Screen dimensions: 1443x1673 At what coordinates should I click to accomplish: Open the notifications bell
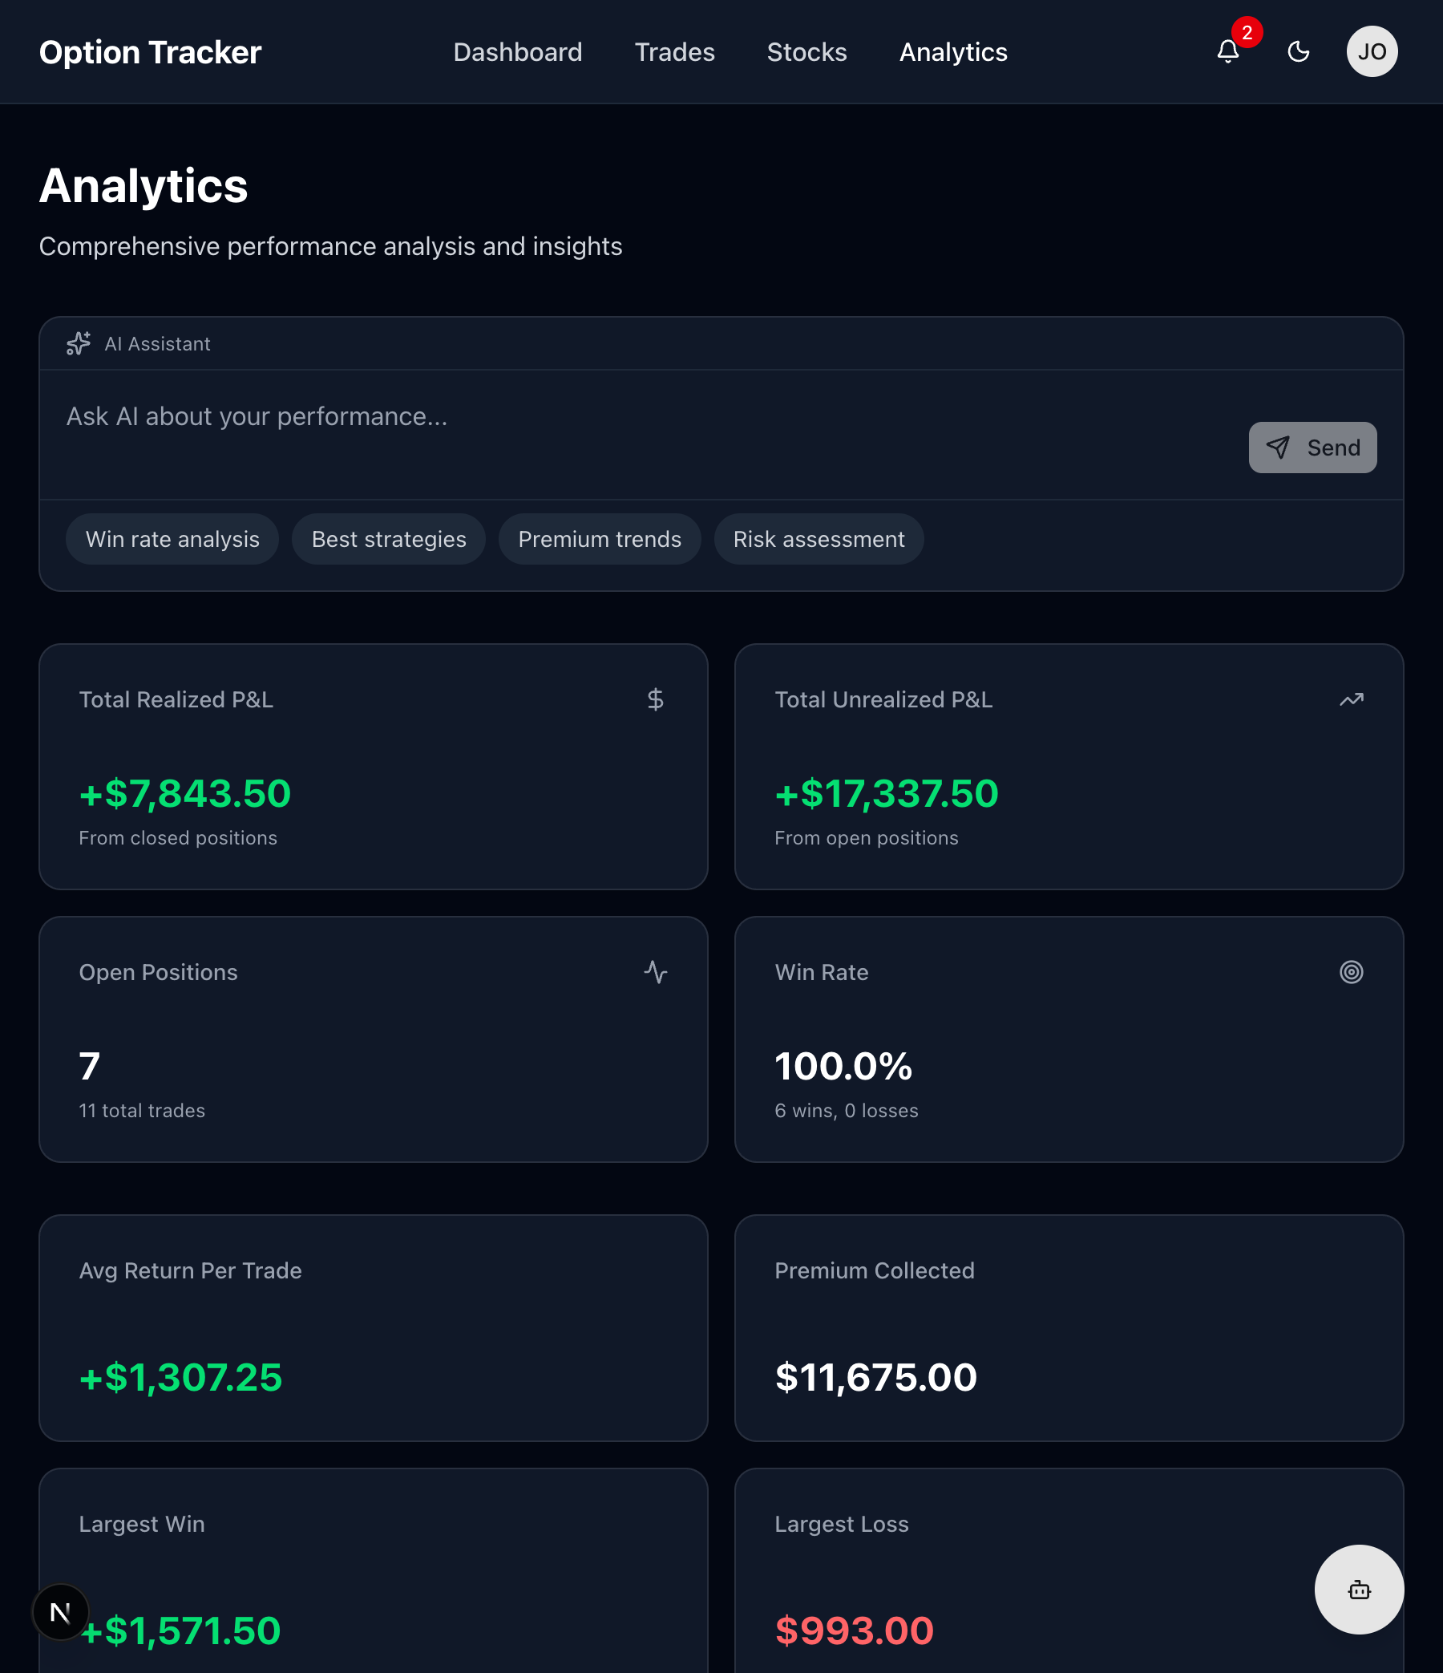(1227, 51)
